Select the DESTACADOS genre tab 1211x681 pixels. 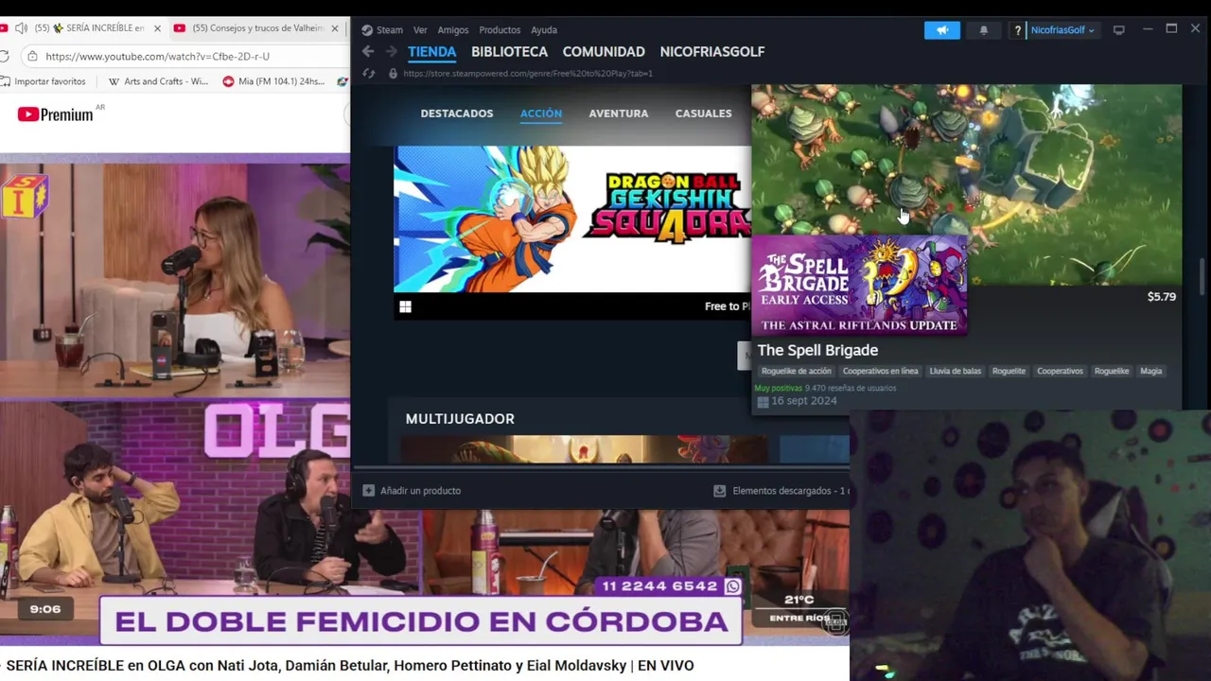pos(457,113)
